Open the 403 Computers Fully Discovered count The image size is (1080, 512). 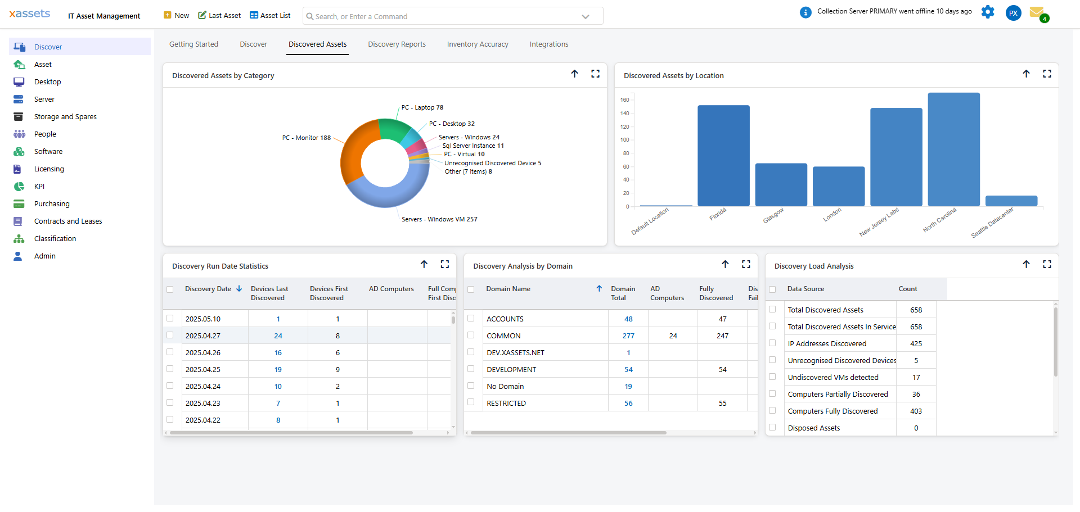coord(916,411)
